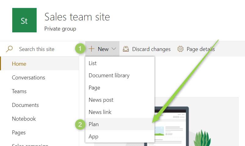Viewport: 245px width, 146px height.
Task: Select Page from the New menu
Action: (x=94, y=88)
